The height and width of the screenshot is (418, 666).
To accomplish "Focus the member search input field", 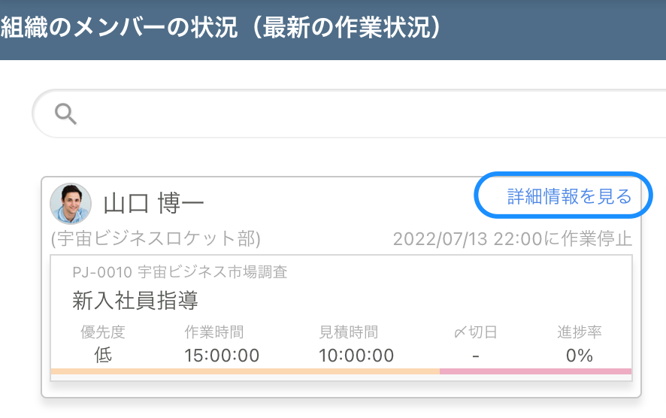I will (361, 114).
